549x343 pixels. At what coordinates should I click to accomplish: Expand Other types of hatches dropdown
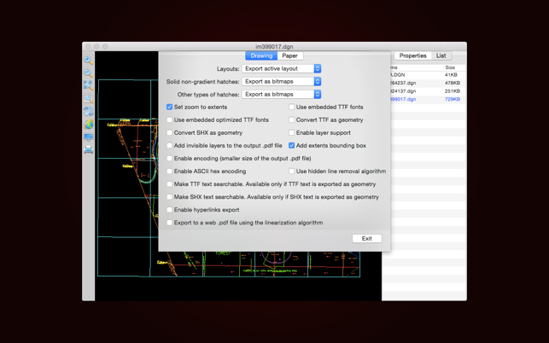pos(282,94)
